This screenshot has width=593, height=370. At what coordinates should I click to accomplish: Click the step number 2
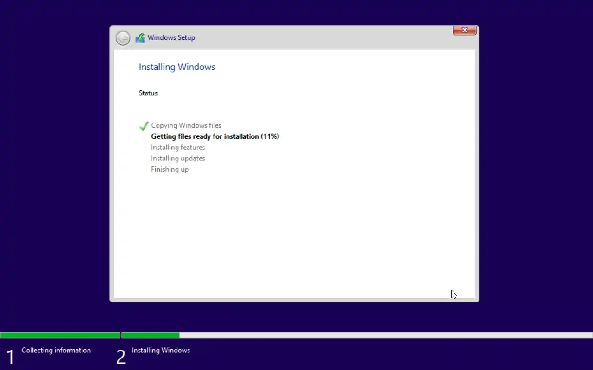(x=121, y=357)
